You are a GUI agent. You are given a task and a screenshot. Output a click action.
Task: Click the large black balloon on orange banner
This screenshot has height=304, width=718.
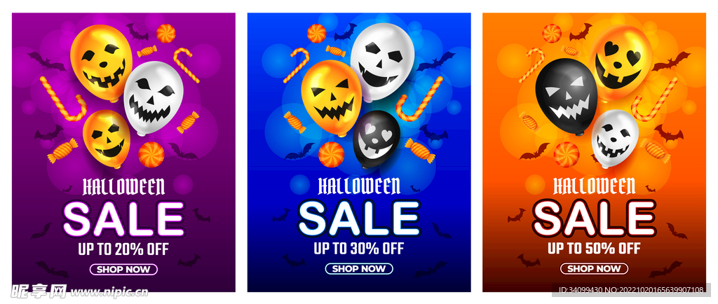point(566,97)
